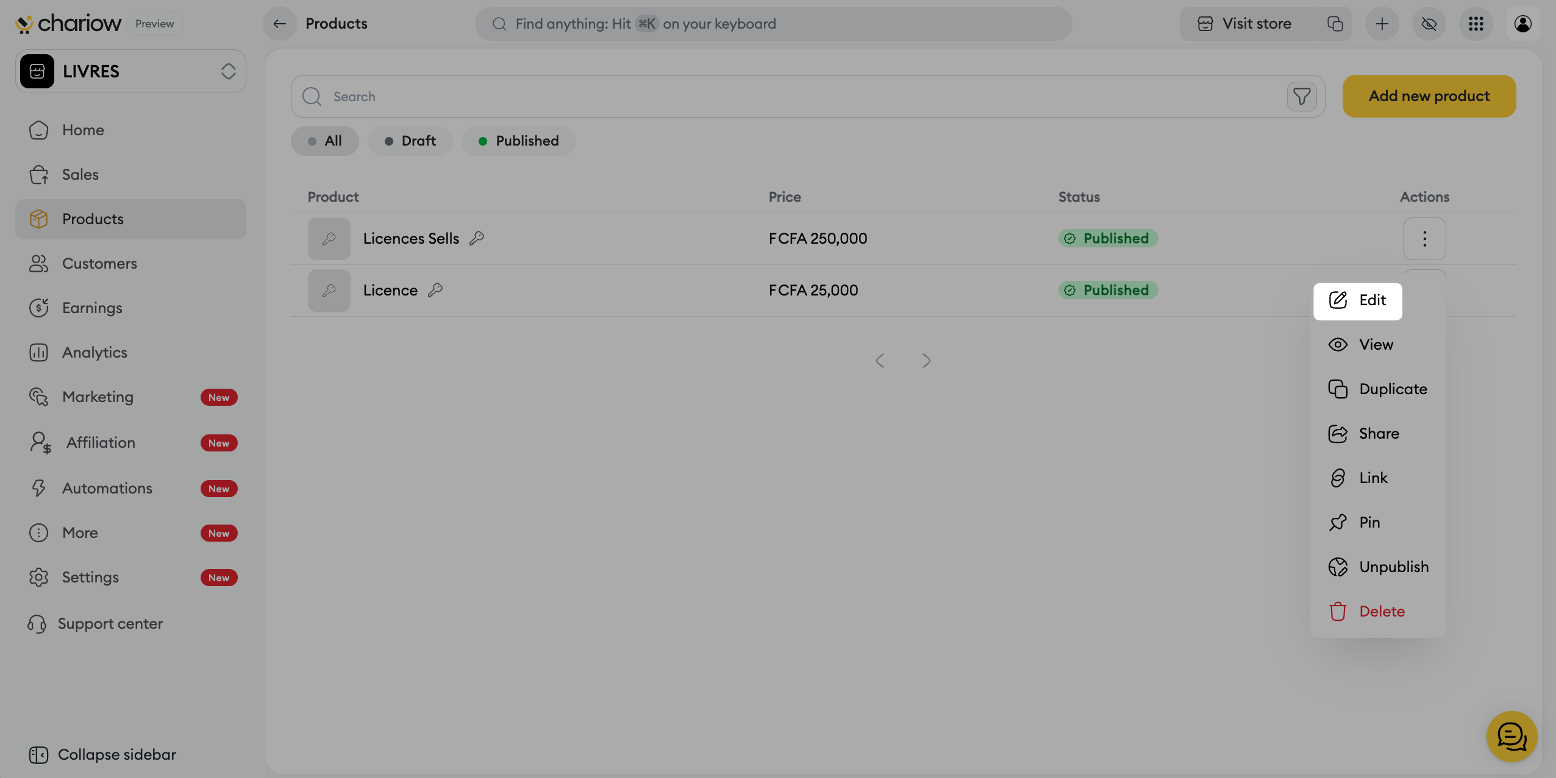The image size is (1556, 778).
Task: Toggle the crossed-eye visibility icon
Action: [x=1429, y=24]
